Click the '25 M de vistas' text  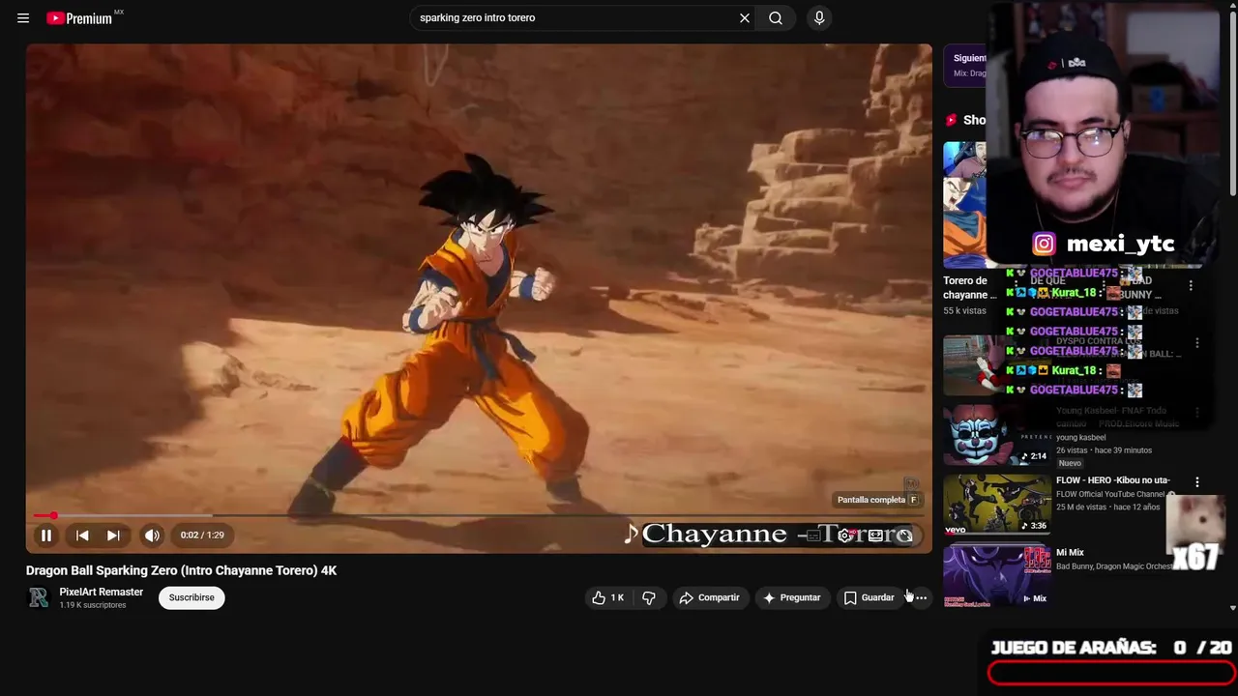point(1082,507)
